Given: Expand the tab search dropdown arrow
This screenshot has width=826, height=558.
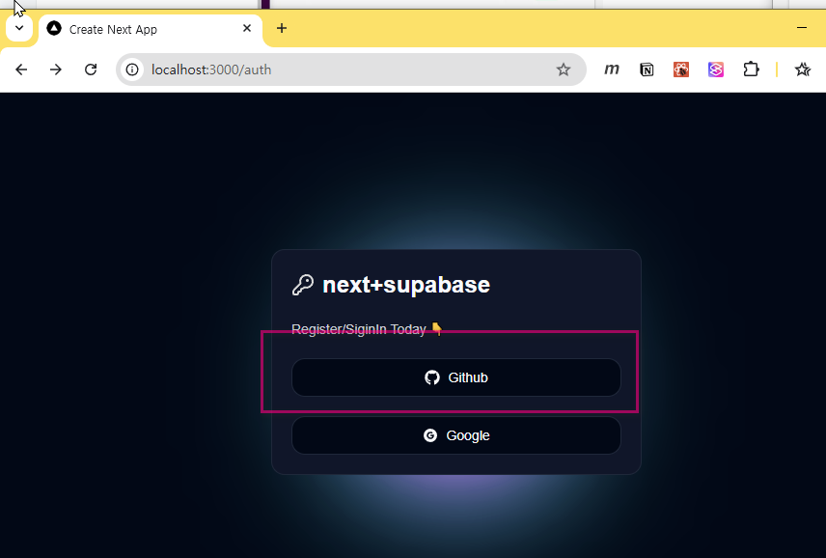Looking at the screenshot, I should pos(19,28).
